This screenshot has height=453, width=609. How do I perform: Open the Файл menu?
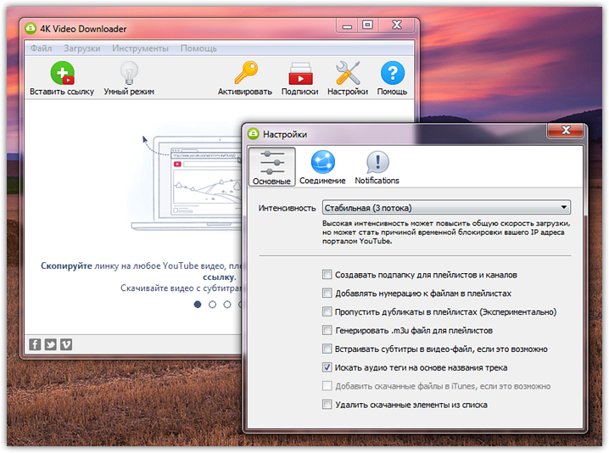pos(42,48)
